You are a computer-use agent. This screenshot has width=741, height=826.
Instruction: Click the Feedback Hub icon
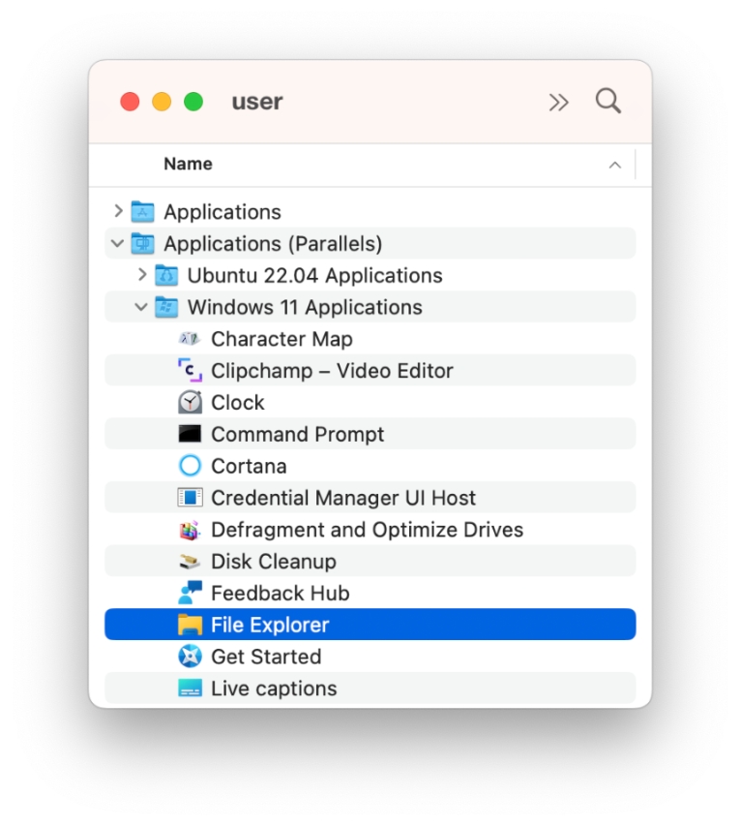coord(190,594)
